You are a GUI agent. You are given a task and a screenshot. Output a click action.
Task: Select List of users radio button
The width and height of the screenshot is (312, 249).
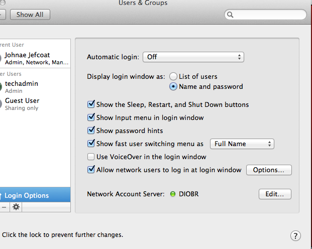tap(173, 76)
